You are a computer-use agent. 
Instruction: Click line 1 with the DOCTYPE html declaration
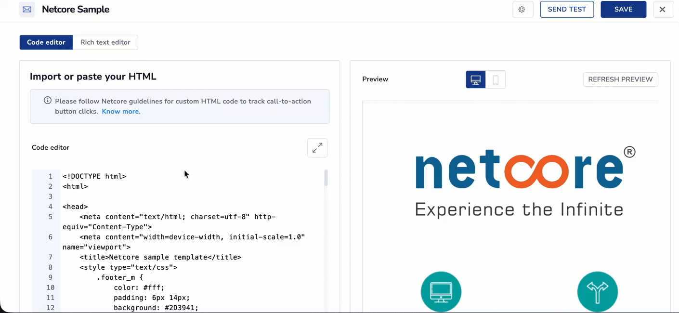pyautogui.click(x=94, y=176)
